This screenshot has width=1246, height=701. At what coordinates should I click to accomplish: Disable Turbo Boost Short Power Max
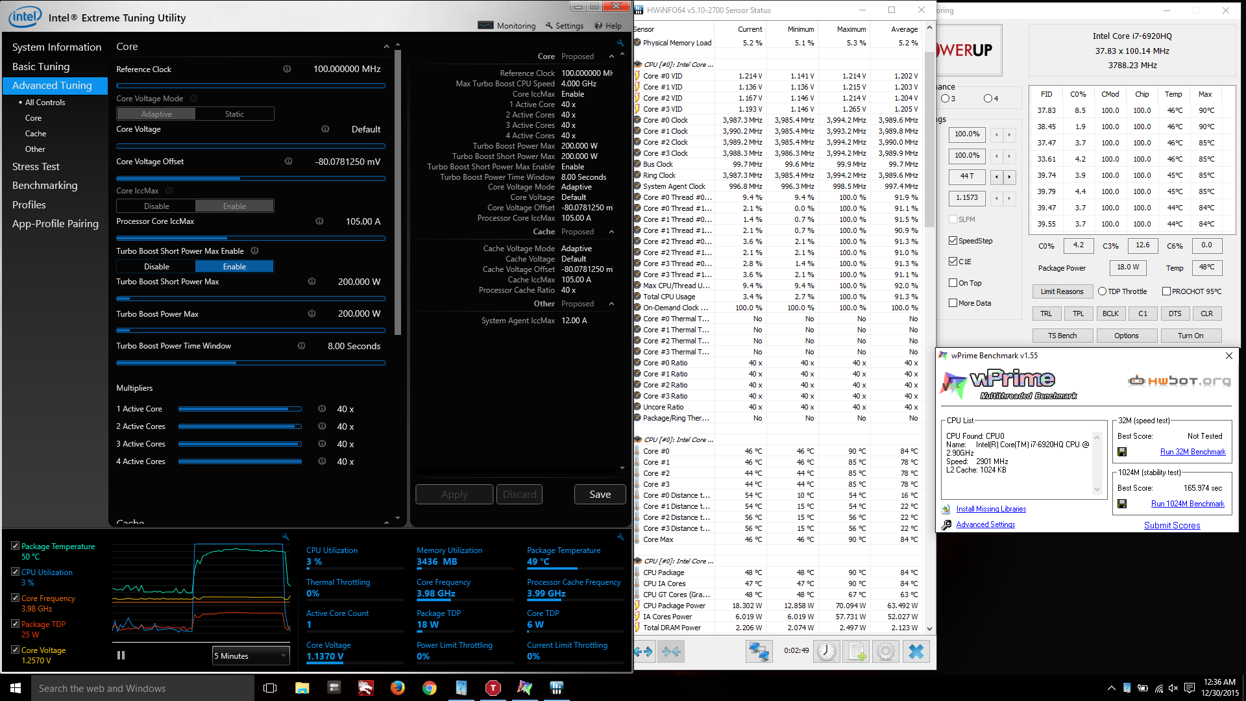click(156, 267)
